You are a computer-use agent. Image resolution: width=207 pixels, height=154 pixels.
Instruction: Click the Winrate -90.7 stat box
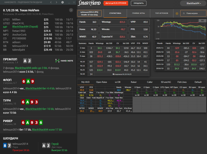tap(113, 29)
